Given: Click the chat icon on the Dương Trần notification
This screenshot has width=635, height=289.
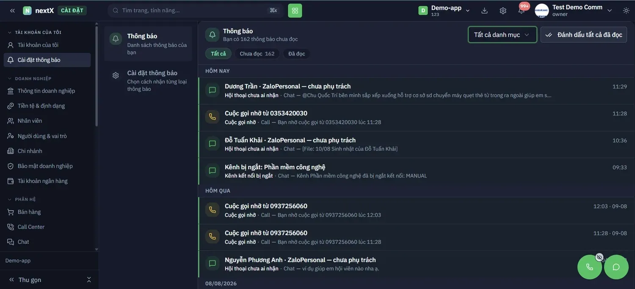Looking at the screenshot, I should tap(213, 90).
